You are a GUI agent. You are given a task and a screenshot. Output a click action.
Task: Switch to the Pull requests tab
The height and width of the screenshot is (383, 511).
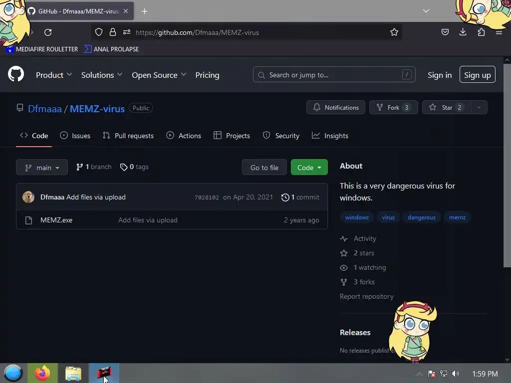[x=128, y=136]
